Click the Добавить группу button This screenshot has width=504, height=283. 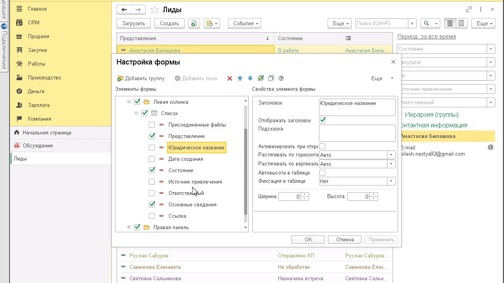[x=141, y=79]
